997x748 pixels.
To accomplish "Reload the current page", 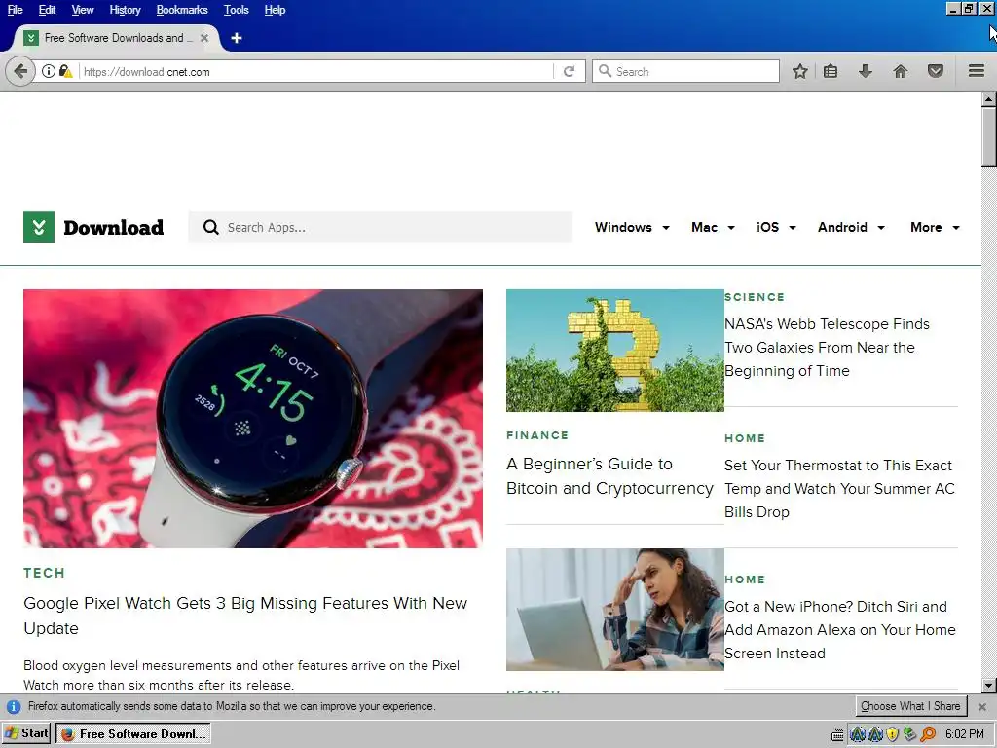I will point(569,71).
